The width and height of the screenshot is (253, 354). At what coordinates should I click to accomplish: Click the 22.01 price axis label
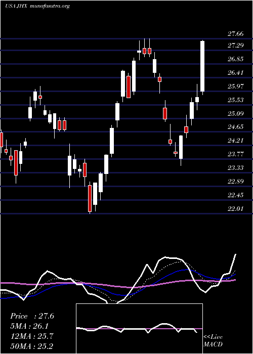[235, 208]
